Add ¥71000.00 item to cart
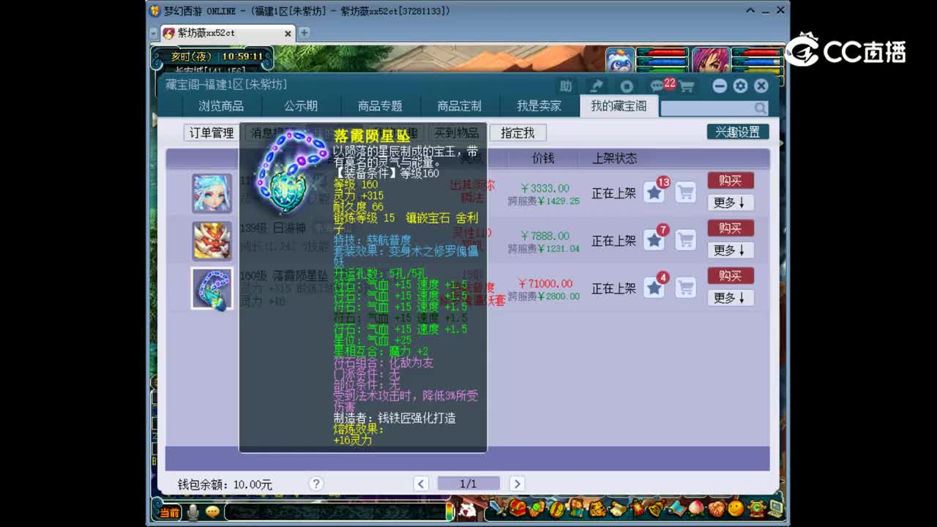The width and height of the screenshot is (937, 527). coord(685,288)
